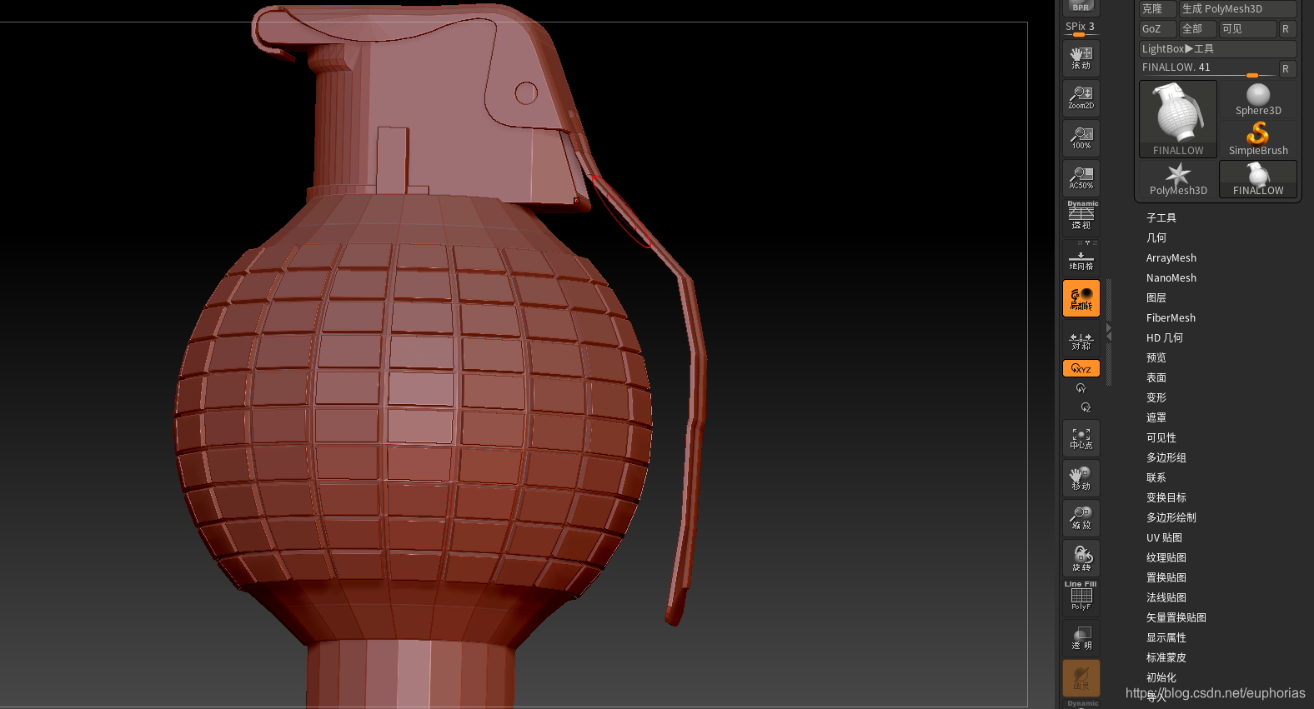
Task: Click the GoZ button
Action: [1157, 28]
